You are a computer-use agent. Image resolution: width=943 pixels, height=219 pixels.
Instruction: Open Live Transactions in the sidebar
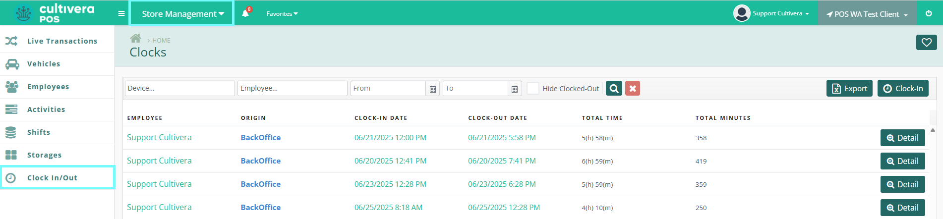(x=57, y=41)
